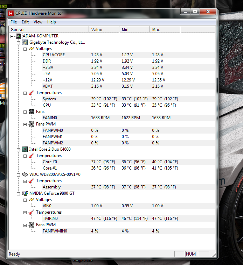This screenshot has height=265, width=243.
Task: Open the File menu
Action: (14, 22)
